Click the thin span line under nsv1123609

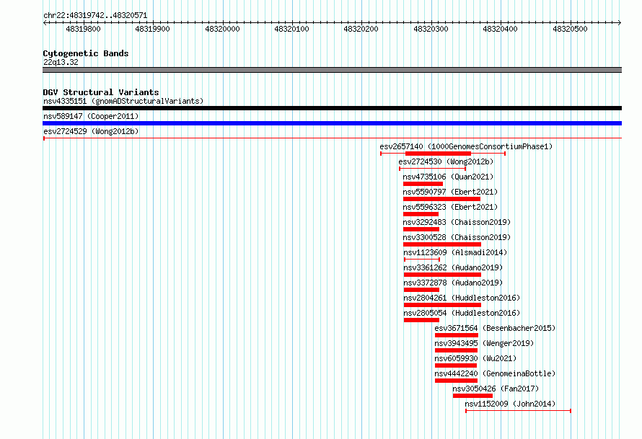(422, 260)
